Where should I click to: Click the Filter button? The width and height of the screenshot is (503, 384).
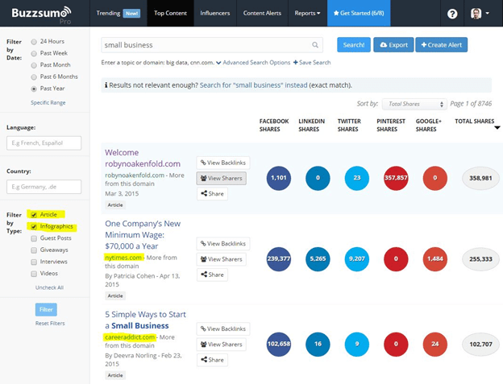point(46,309)
